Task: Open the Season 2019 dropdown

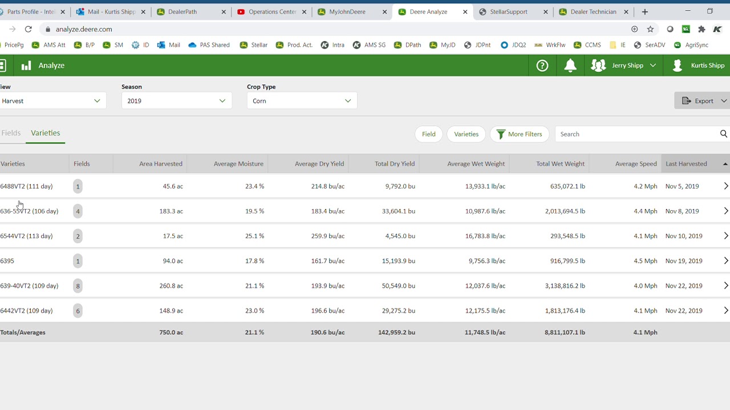Action: 177,101
